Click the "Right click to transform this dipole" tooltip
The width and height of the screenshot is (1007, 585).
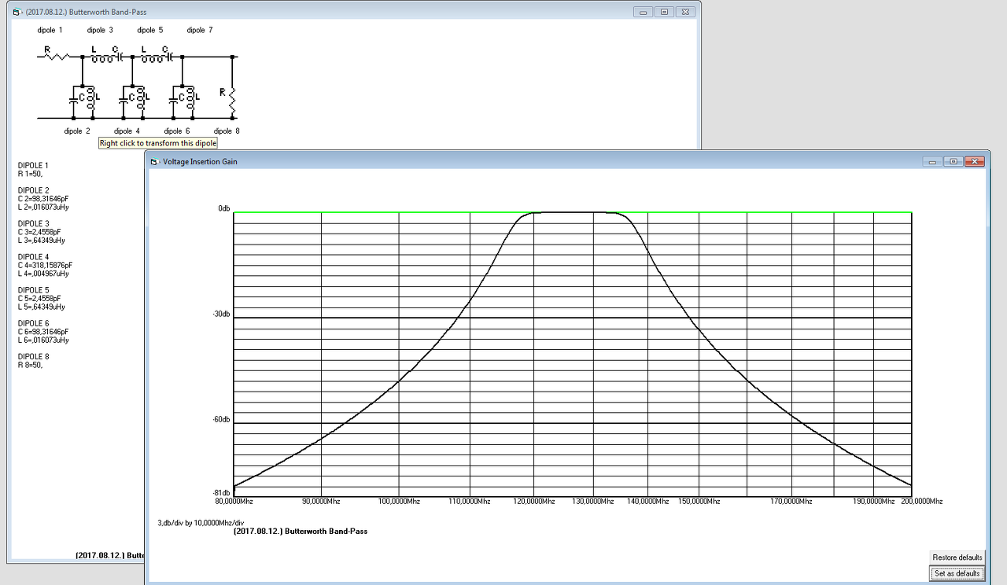click(x=158, y=143)
